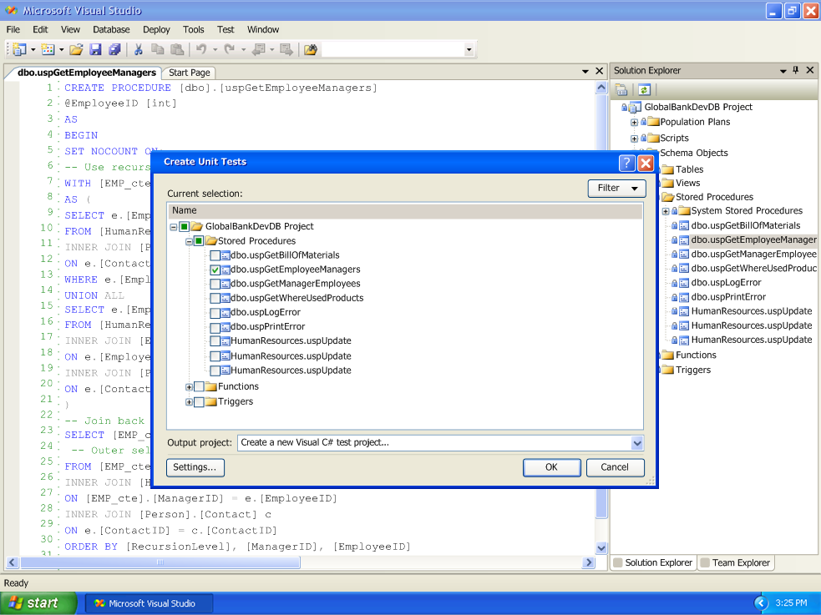This screenshot has height=615, width=821.
Task: Open the Tools menu
Action: tap(193, 30)
